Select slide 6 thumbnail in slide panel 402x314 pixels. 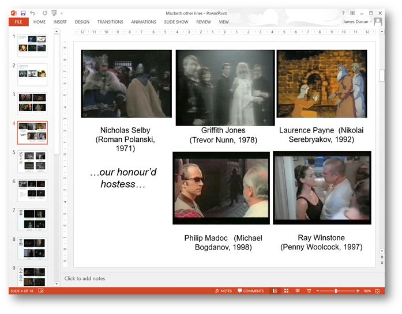[32, 190]
